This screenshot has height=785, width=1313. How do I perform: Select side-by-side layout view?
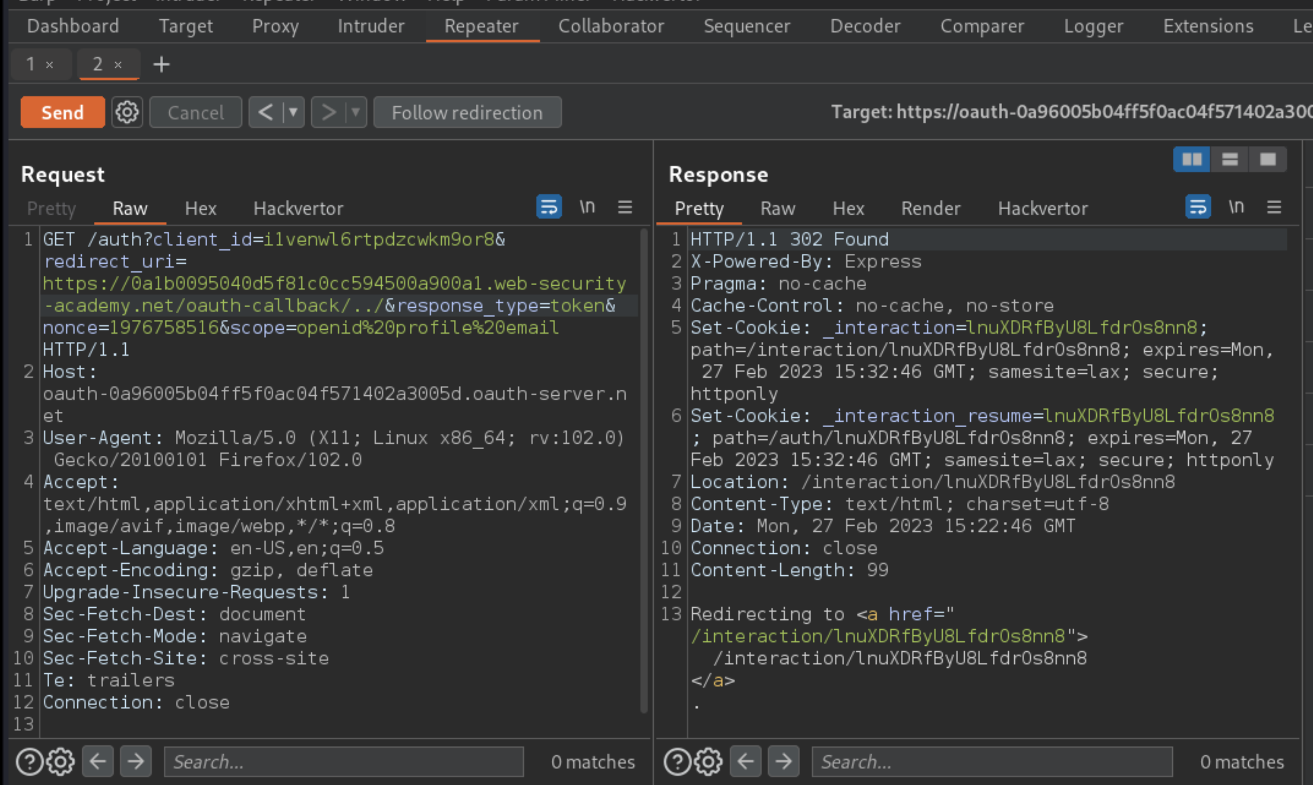pos(1192,159)
